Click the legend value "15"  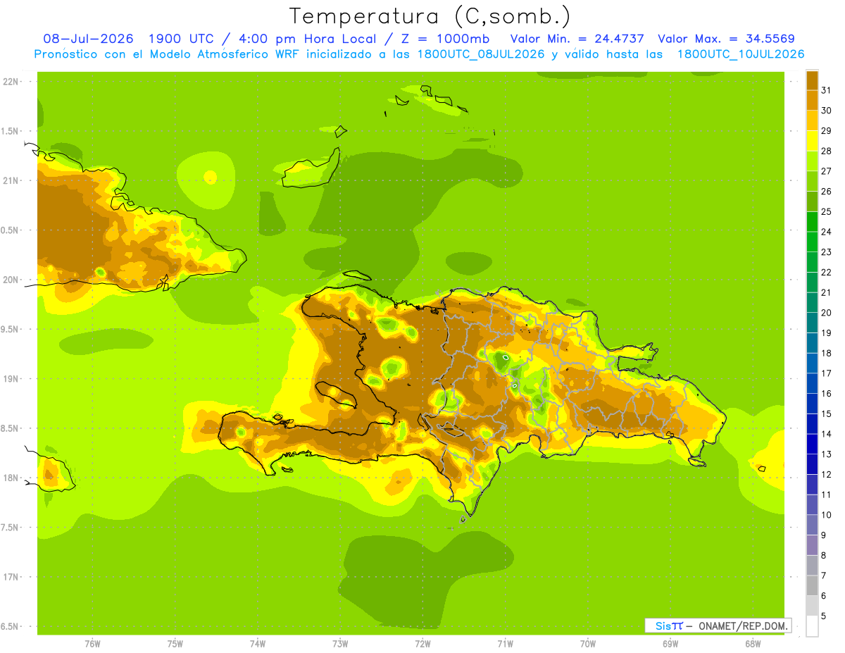[x=826, y=413]
